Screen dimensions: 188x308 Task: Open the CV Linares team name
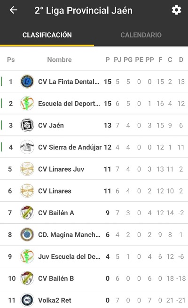tap(55, 191)
